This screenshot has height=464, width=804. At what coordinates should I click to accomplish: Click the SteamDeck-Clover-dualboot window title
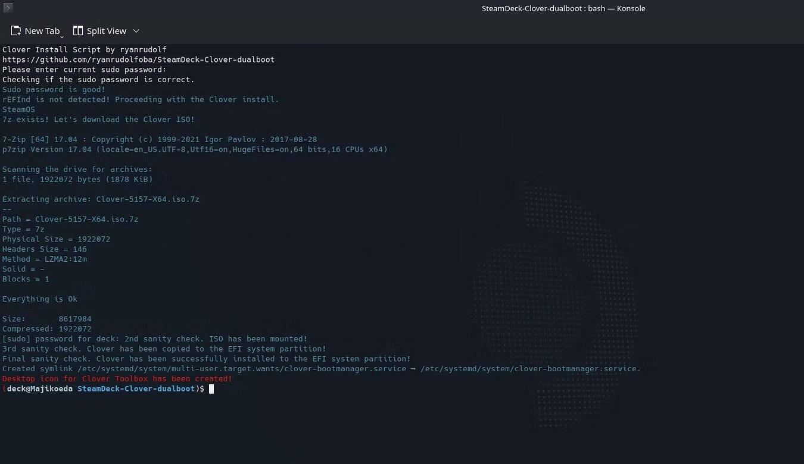[563, 8]
